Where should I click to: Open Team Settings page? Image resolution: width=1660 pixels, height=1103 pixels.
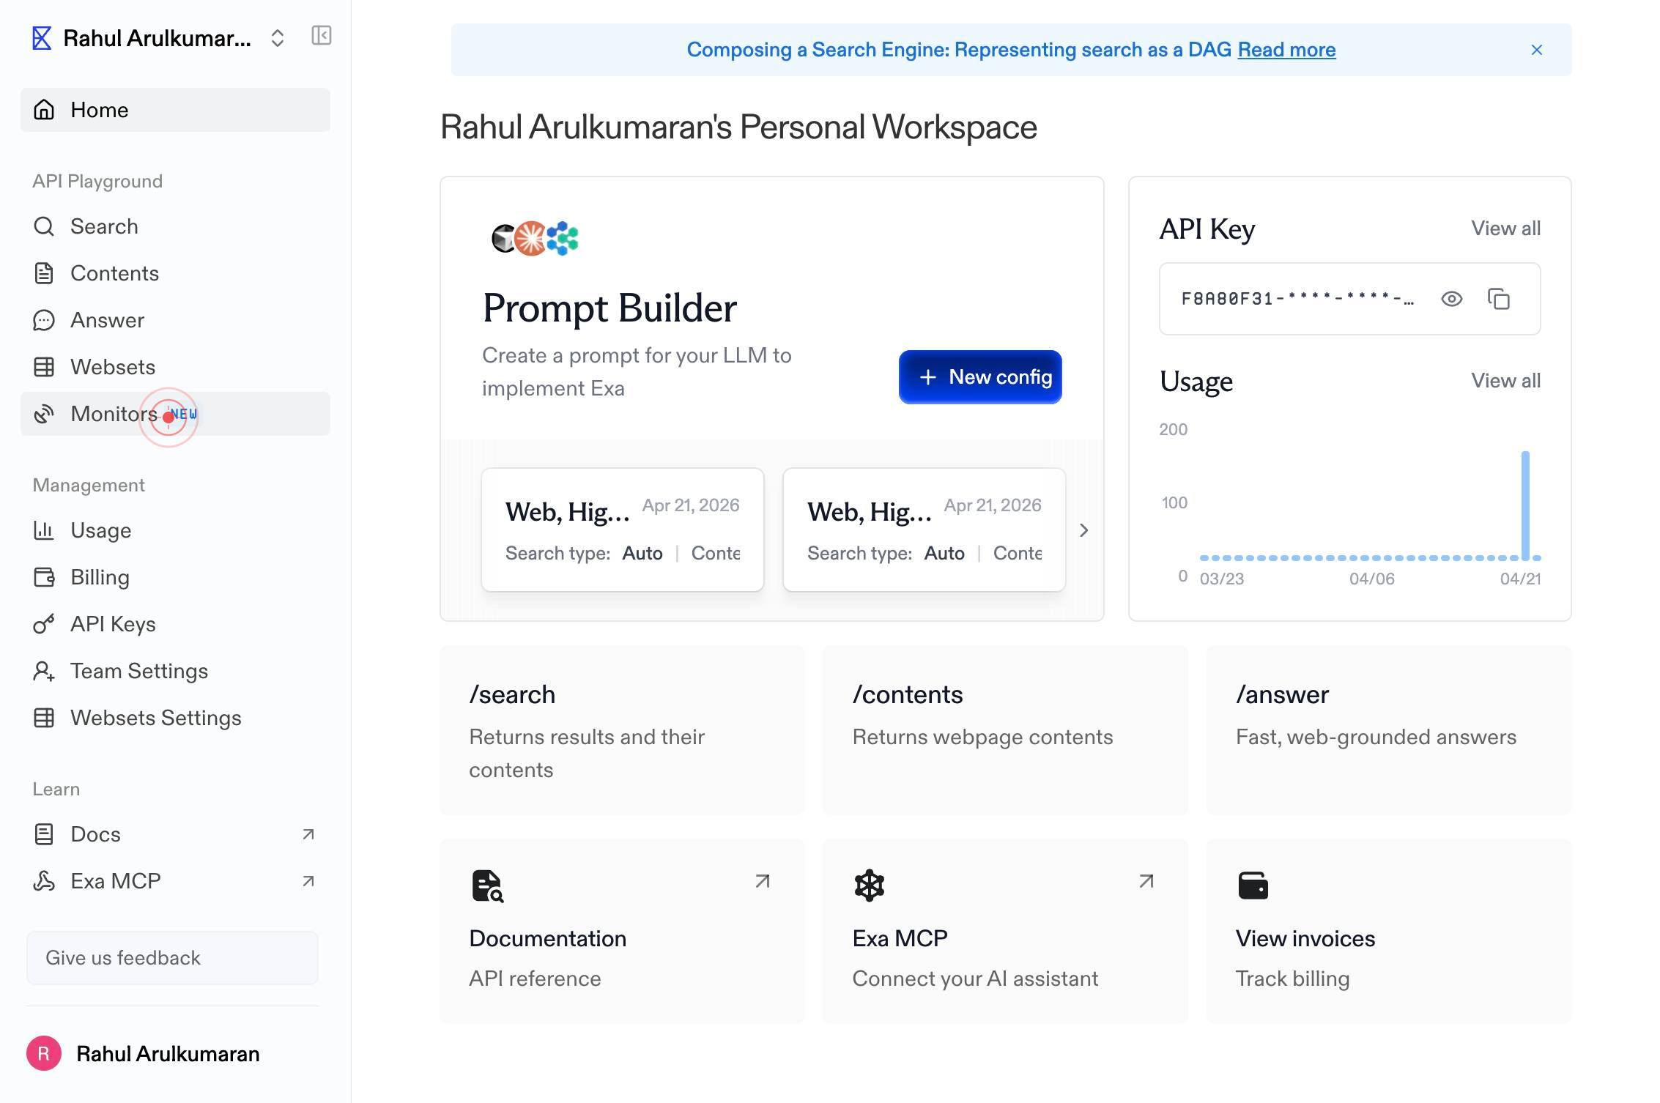tap(175, 671)
